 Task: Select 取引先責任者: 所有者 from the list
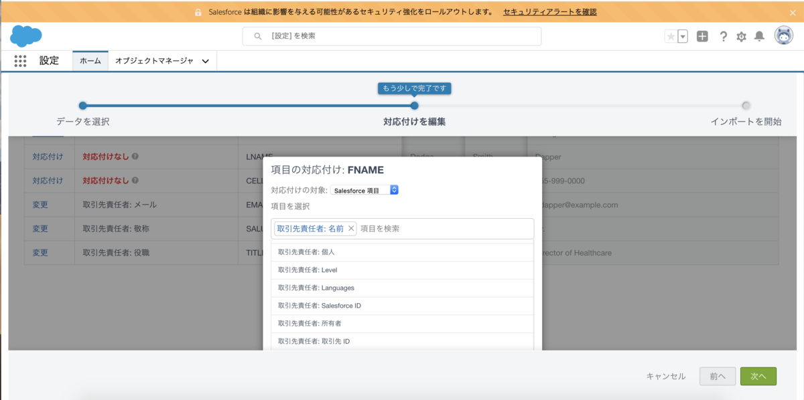(x=402, y=324)
